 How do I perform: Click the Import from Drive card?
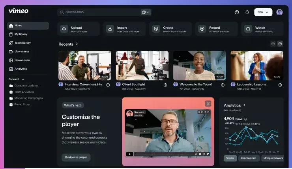(124, 29)
